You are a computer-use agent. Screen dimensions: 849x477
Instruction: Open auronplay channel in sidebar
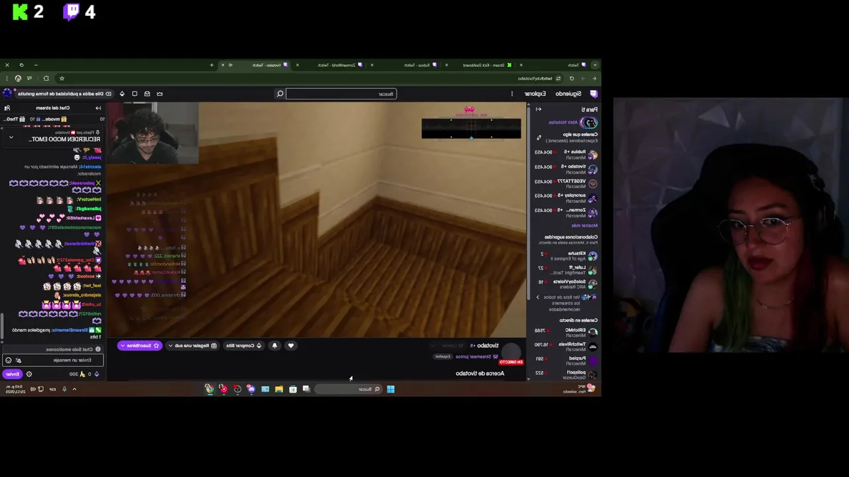[566, 198]
